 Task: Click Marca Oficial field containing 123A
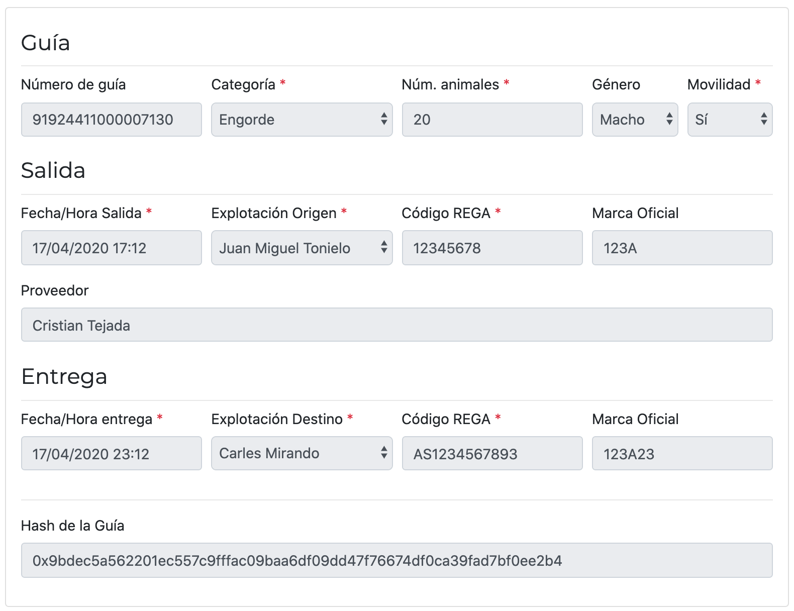[x=682, y=248]
